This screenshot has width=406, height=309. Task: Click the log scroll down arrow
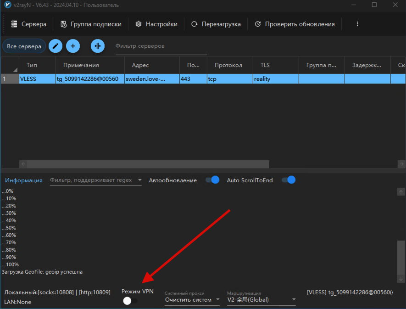pos(401,279)
